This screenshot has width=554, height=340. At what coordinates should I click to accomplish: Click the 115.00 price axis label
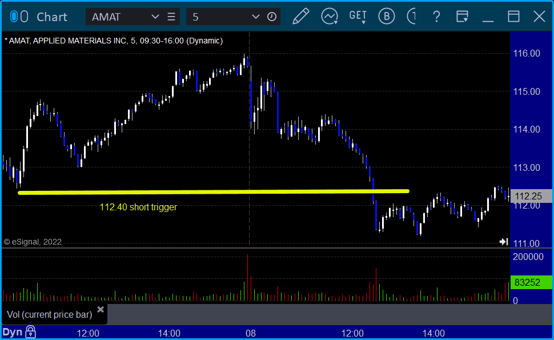point(527,91)
